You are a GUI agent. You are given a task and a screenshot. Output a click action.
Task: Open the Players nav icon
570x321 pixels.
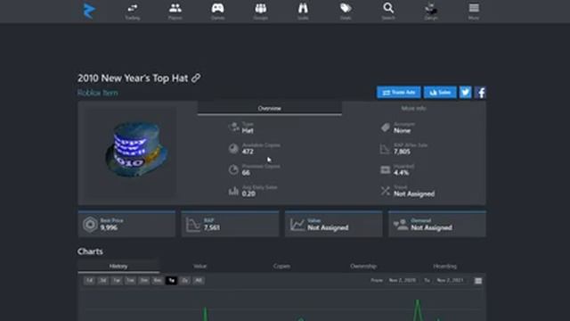175,12
